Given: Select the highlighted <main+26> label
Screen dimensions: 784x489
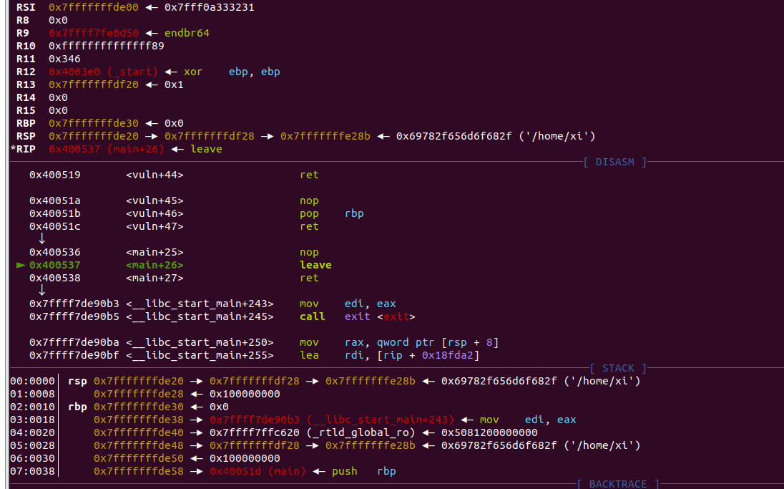Looking at the screenshot, I should 155,265.
